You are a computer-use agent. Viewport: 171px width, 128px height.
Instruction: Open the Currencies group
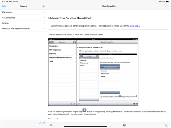[24, 12]
